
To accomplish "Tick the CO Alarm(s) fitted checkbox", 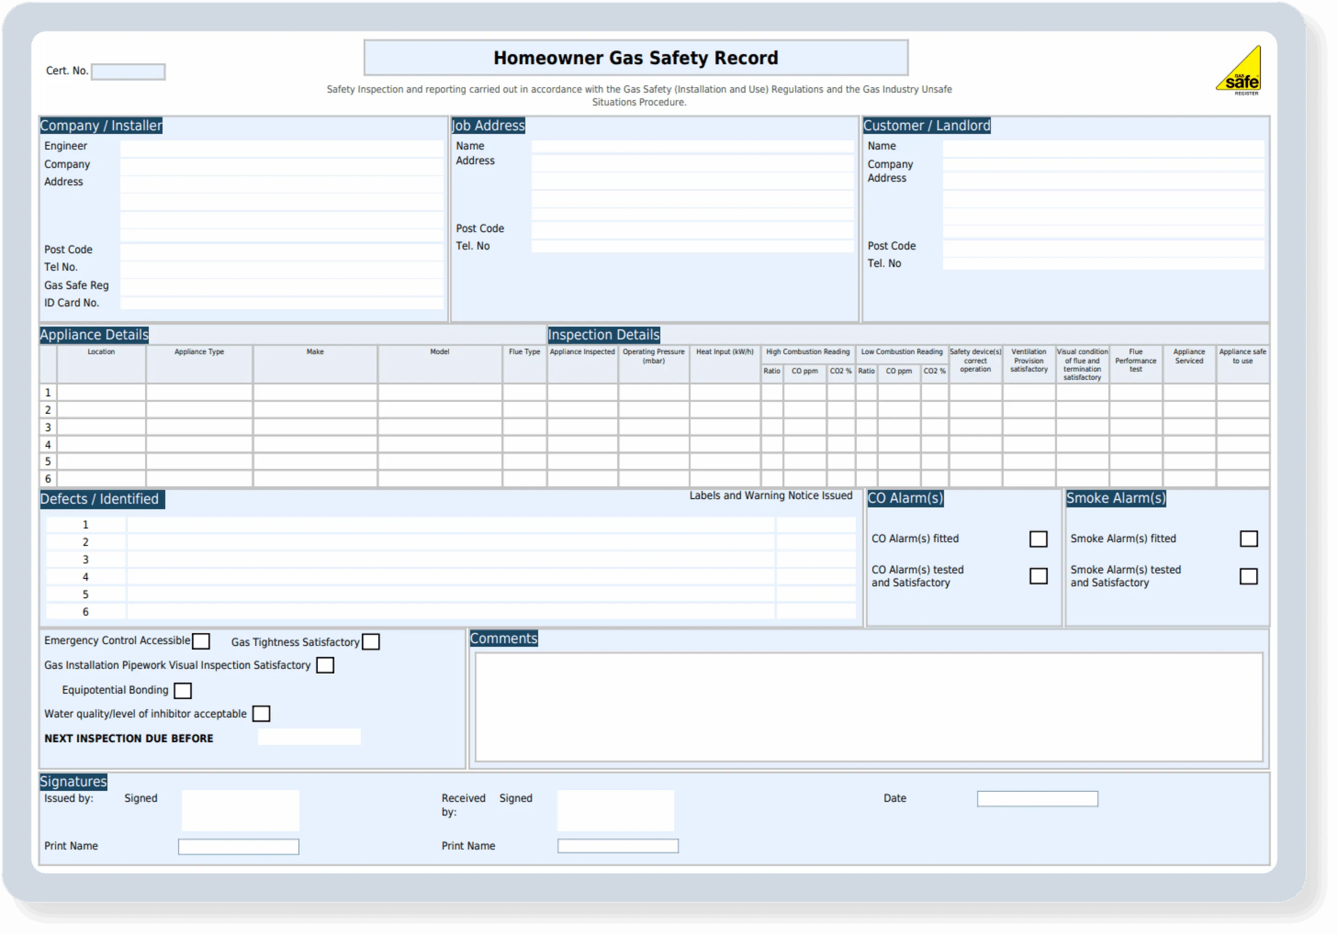I will (x=1038, y=538).
